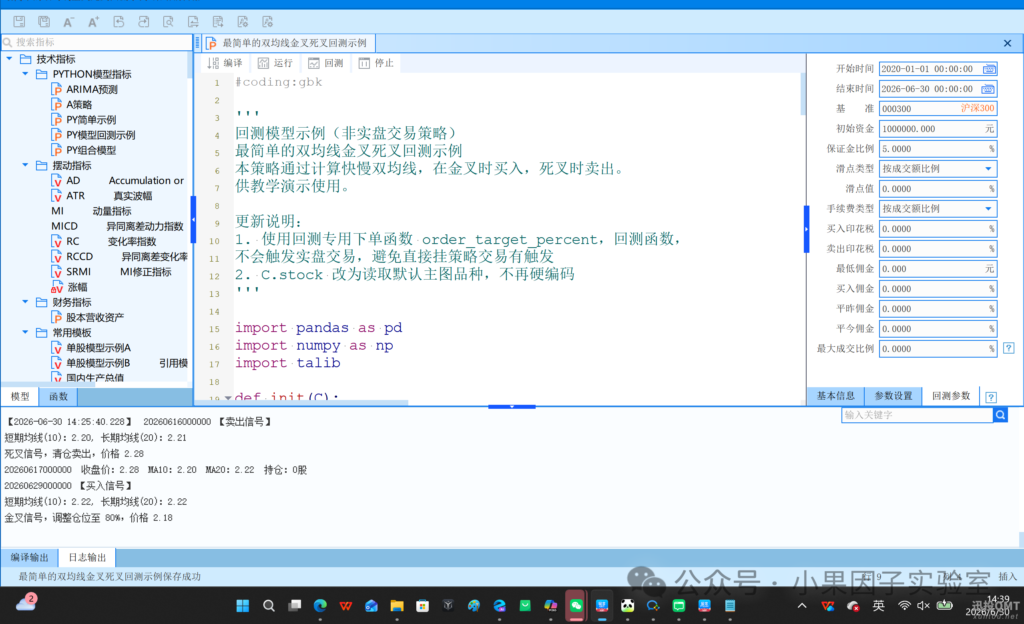Increase font size with A+ icon
This screenshot has width=1024, height=624.
94,22
